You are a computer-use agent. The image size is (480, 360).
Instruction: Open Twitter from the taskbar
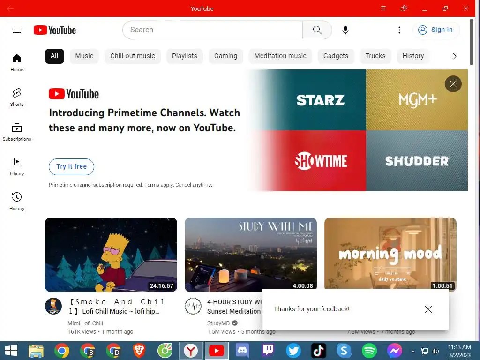tap(293, 351)
